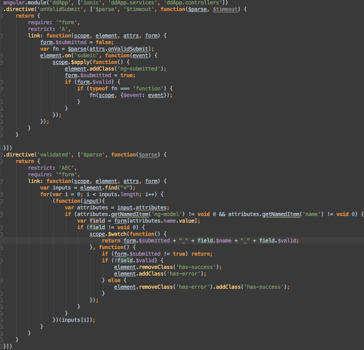
Task: Collapse the fold marker beside (function(input){ line
Action: point(1,201)
